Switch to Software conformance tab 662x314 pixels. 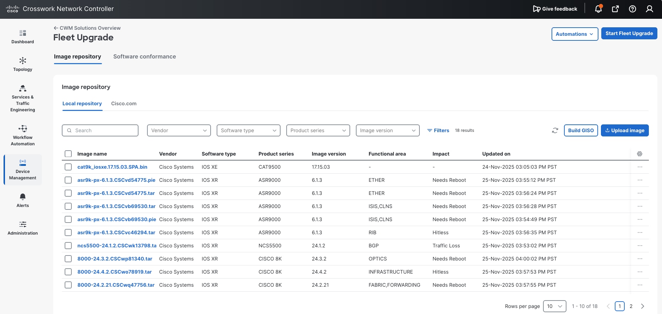[x=144, y=57]
